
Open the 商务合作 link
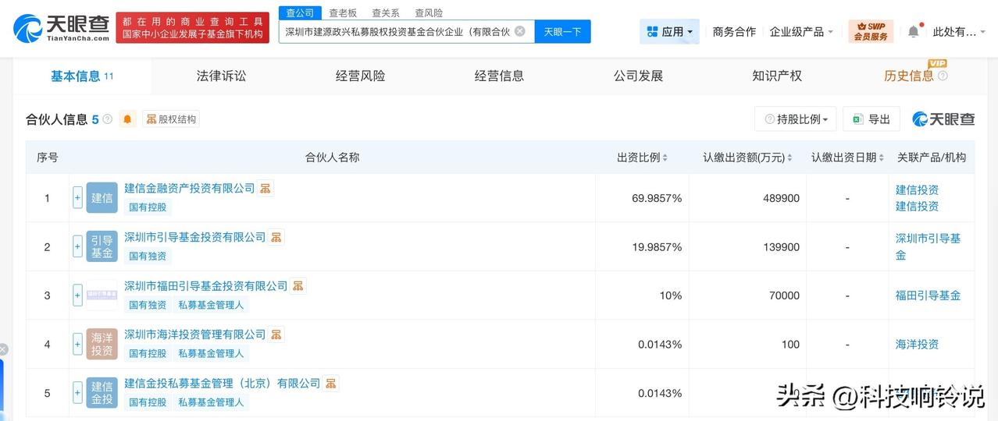tap(734, 32)
